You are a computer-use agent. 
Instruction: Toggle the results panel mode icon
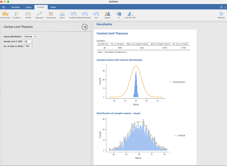(222, 7)
